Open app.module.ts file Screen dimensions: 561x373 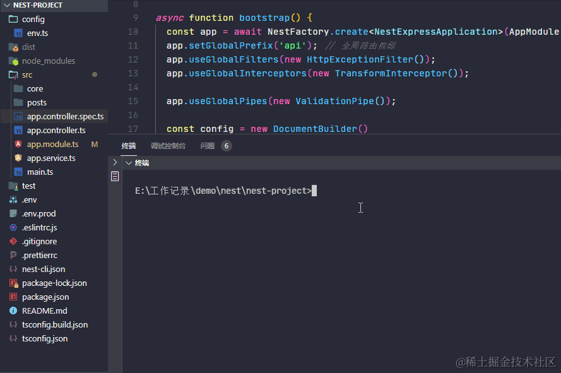tap(54, 145)
